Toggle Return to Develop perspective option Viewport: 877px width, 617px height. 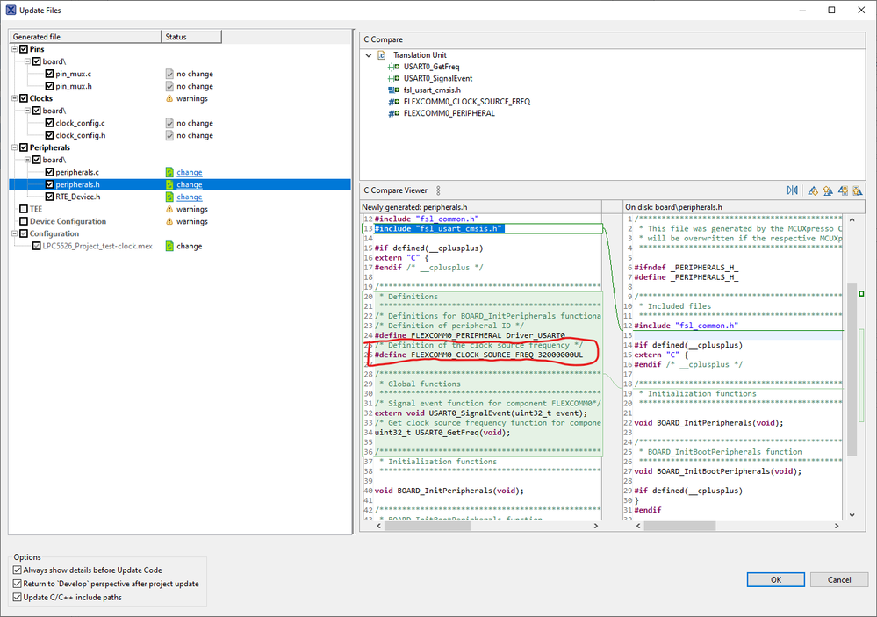pos(18,584)
